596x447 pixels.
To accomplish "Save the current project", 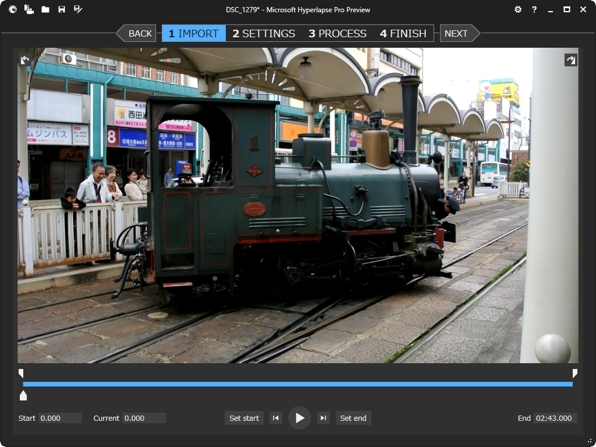I will (x=62, y=9).
